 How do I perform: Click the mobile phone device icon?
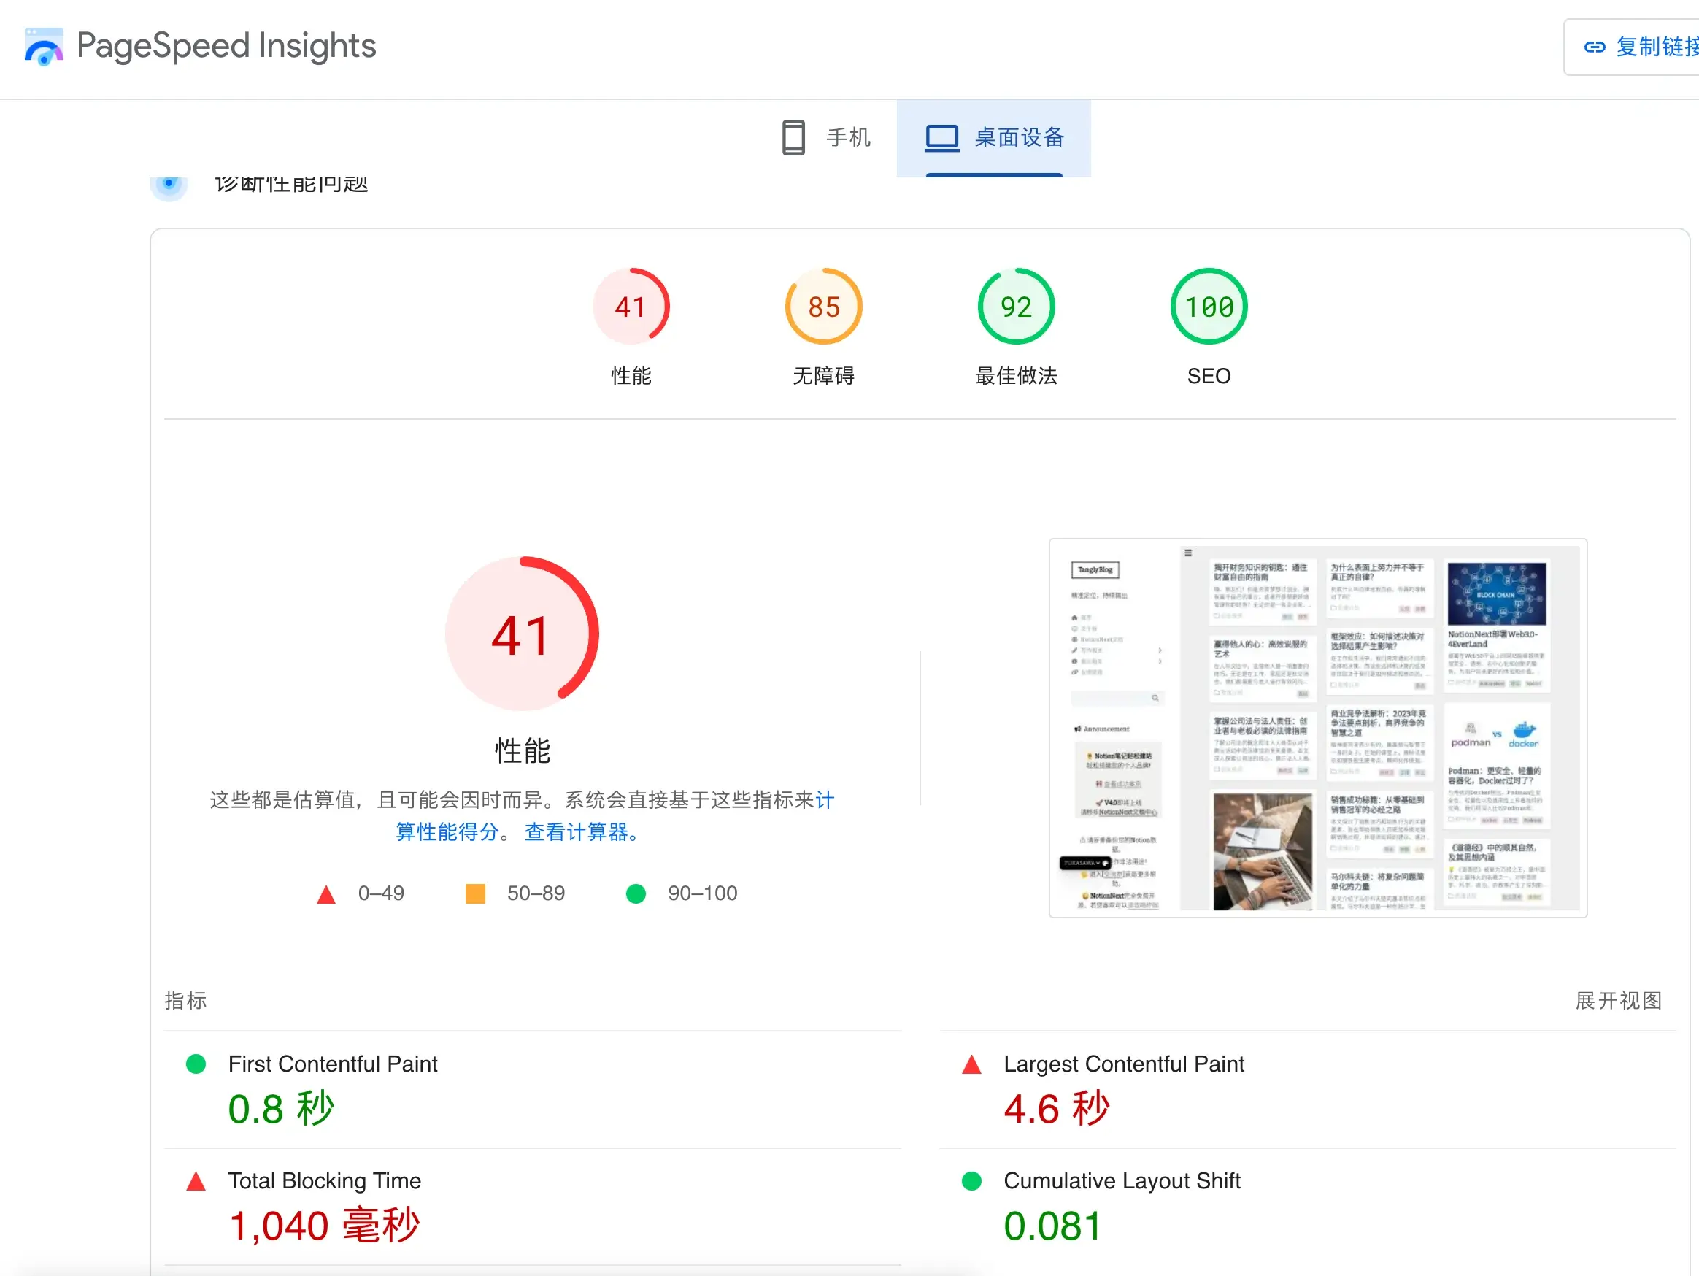pyautogui.click(x=793, y=137)
